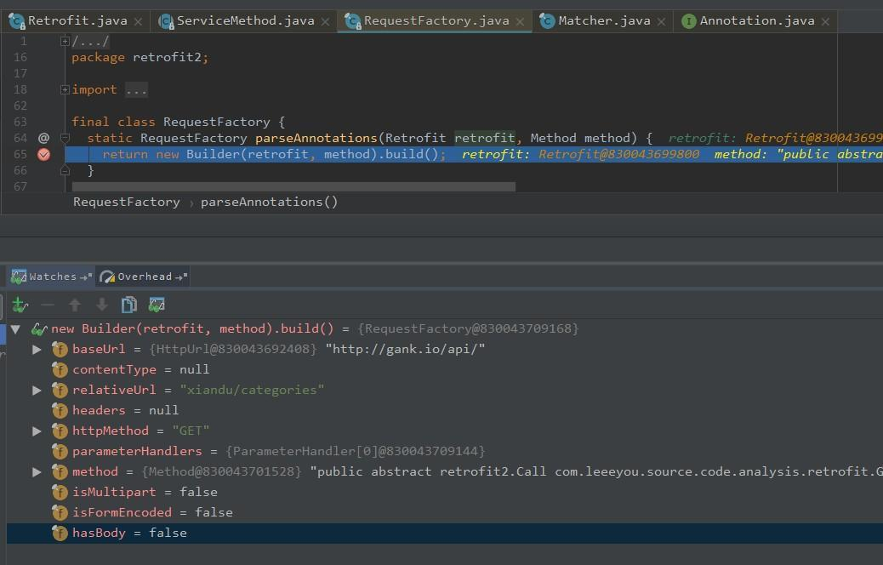Click the field icon beside parameterHandlers

[x=60, y=451]
